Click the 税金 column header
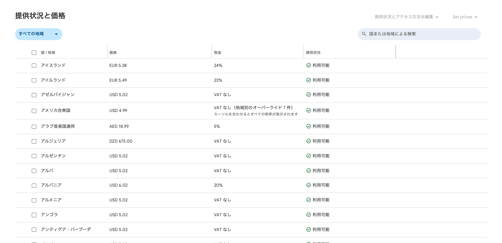This screenshot has height=243, width=502. pos(218,52)
